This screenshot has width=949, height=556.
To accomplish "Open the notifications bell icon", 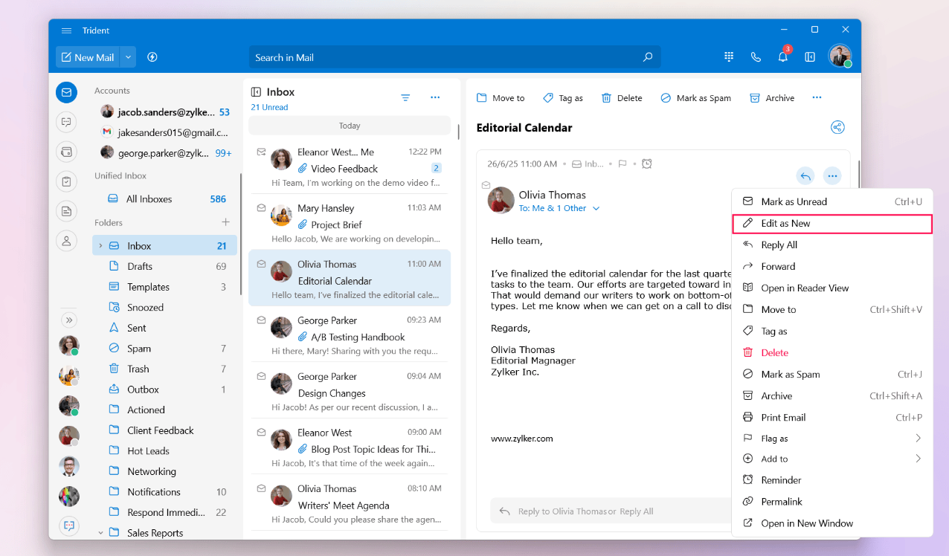I will point(782,57).
